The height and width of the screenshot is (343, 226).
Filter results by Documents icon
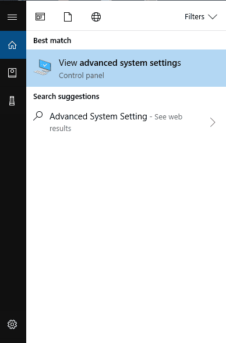(x=68, y=17)
